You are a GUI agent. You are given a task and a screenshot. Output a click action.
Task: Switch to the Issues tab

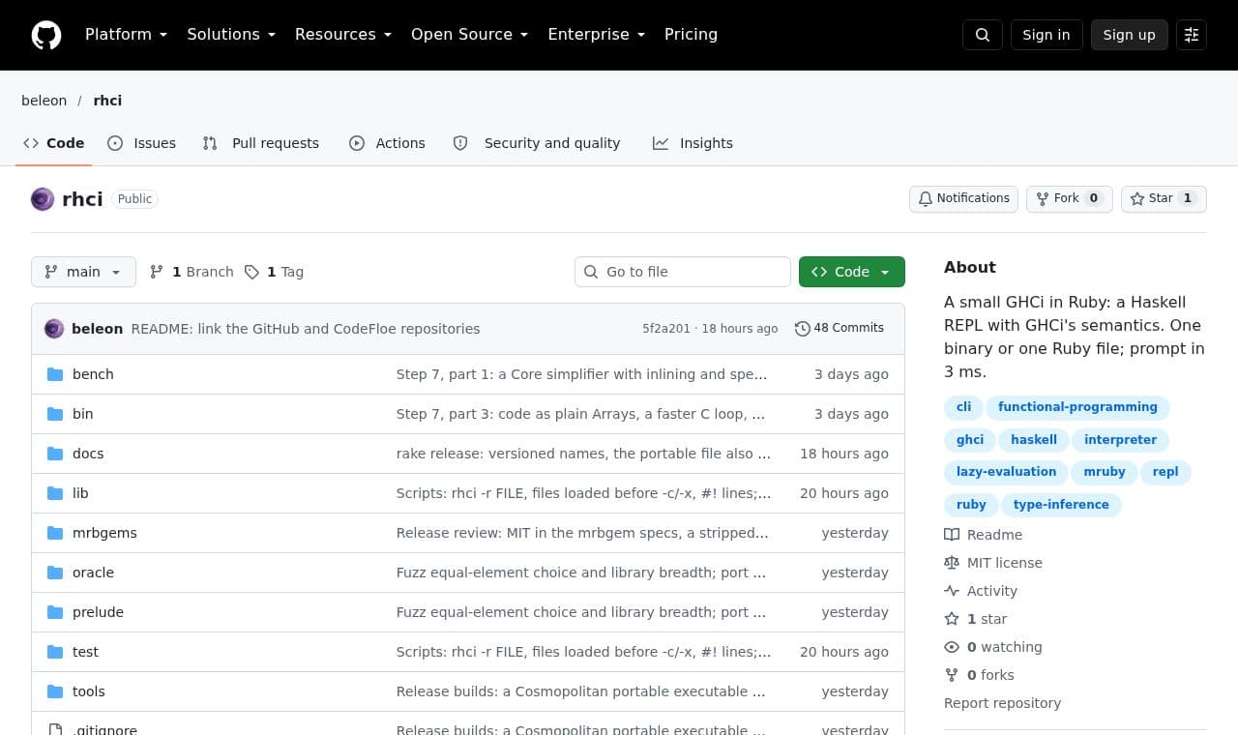pyautogui.click(x=142, y=143)
